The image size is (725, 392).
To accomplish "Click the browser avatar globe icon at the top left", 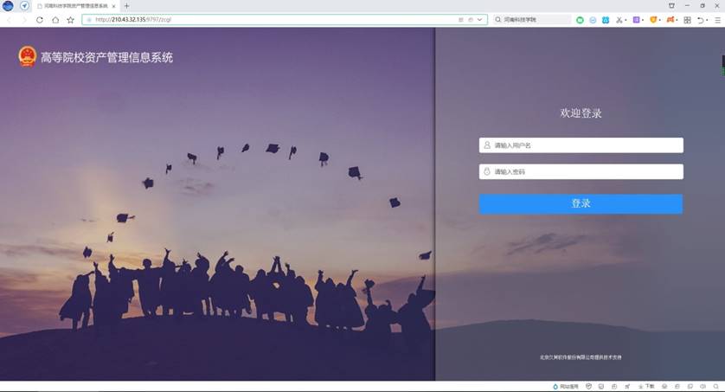I will pyautogui.click(x=8, y=6).
